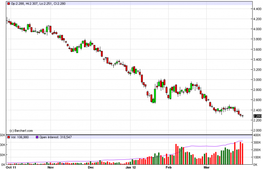Screen dimensions: 263x170
Task: Click the red price legend square
Action: 9,4
